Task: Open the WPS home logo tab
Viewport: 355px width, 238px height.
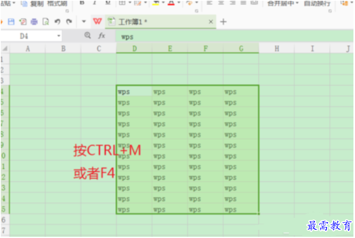Action: coord(98,22)
